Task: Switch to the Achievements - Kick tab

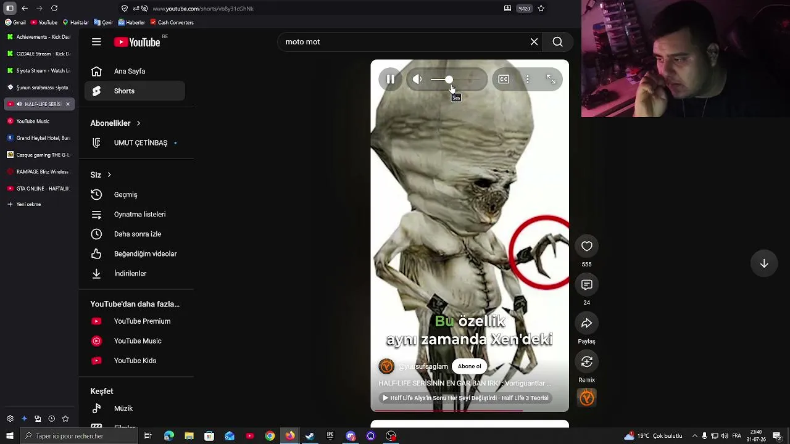Action: [x=39, y=37]
